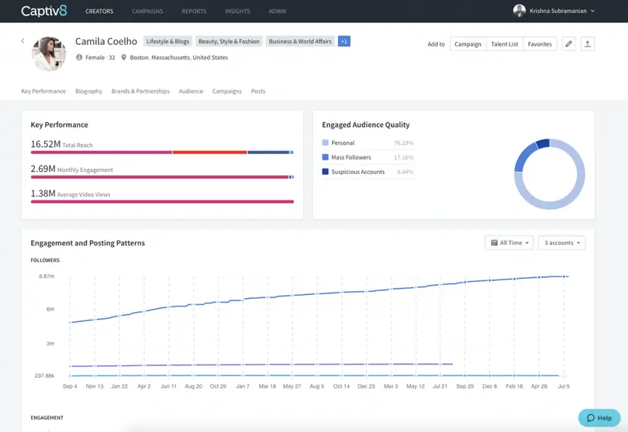The width and height of the screenshot is (628, 432).
Task: Add creator to Talent List
Action: tap(505, 44)
